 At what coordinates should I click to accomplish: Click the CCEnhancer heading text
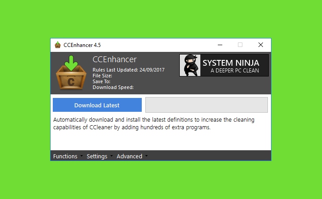tap(114, 59)
